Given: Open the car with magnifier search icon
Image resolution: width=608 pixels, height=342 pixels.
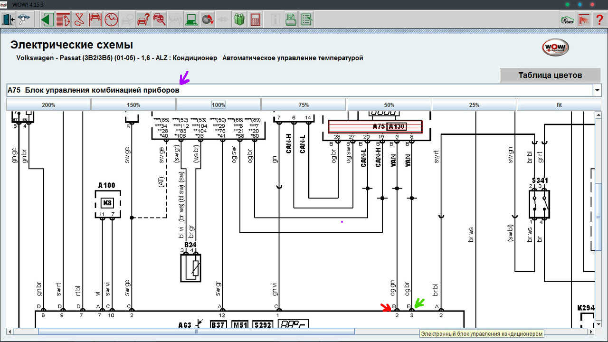Looking at the screenshot, I should click(160, 19).
